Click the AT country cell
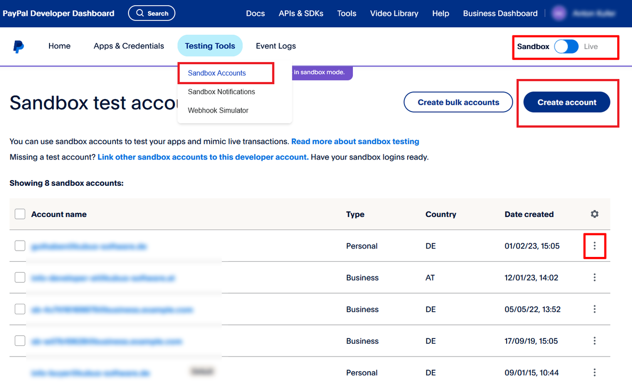Image resolution: width=632 pixels, height=388 pixels. tap(430, 277)
